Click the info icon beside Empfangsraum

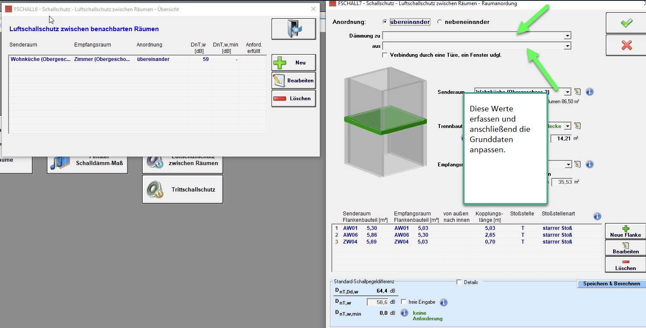pos(590,164)
